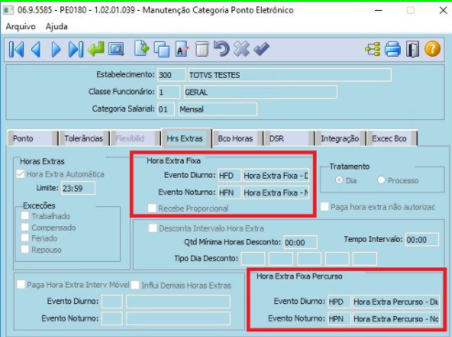Click Percurso Evento Noturno HPN field
The image size is (452, 337).
(339, 319)
